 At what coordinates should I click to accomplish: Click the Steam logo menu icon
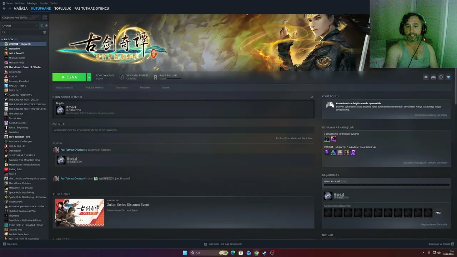pyautogui.click(x=4, y=3)
